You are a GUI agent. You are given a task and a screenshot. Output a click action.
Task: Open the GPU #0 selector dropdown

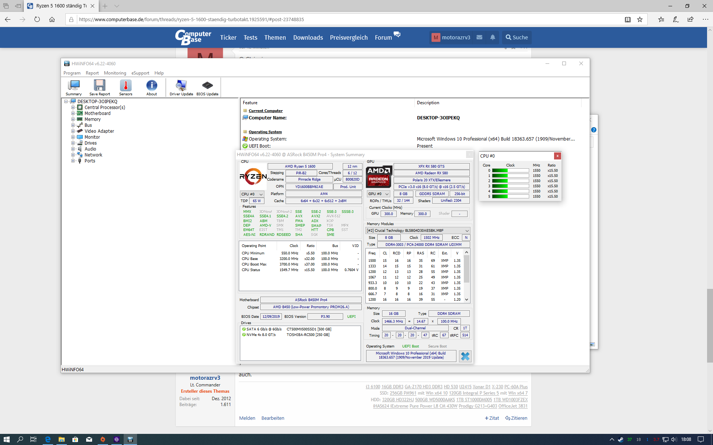coord(378,194)
